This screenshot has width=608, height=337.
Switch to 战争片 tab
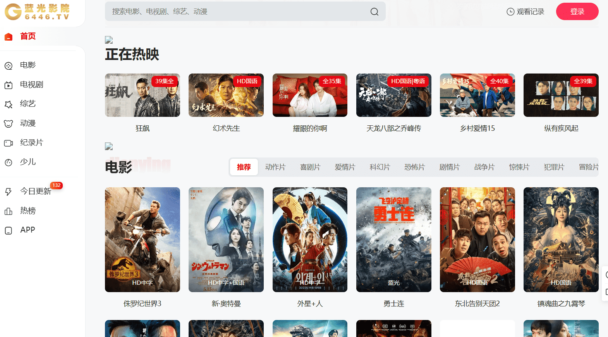coord(484,167)
